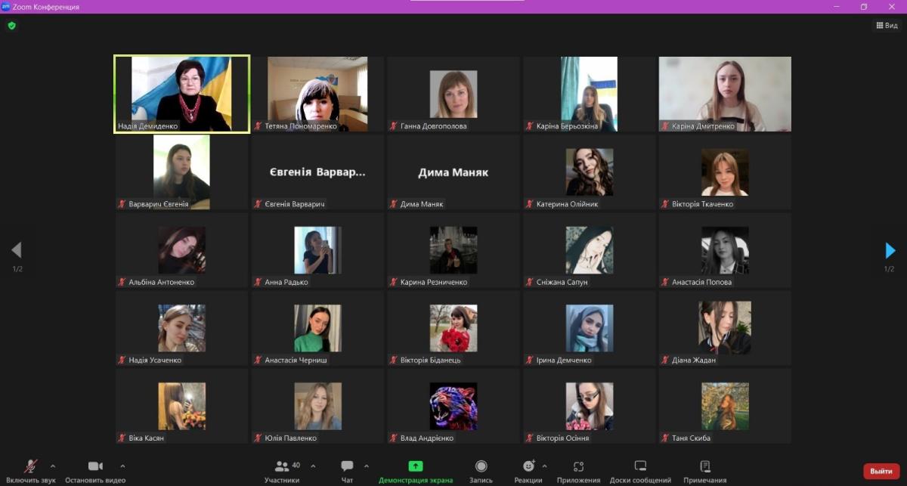The height and width of the screenshot is (486, 907).
Task: Click the green encryption shield icon
Action: click(x=11, y=26)
